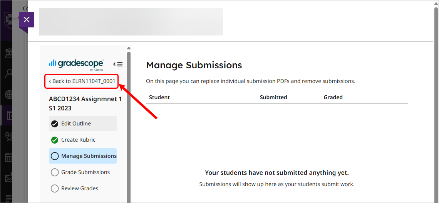Go back to ELRN1104T_0001 course
Viewport: 439px width, 203px height.
pyautogui.click(x=82, y=81)
